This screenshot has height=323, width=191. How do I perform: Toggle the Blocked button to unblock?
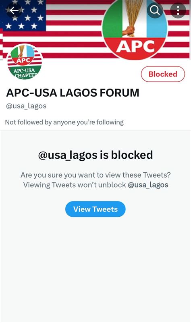click(163, 74)
